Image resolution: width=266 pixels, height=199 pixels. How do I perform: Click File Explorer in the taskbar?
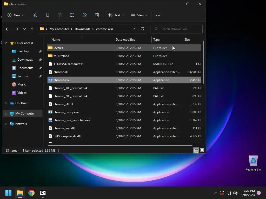[20, 193]
